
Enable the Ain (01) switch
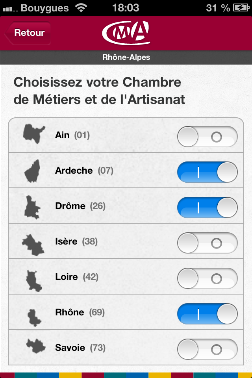[208, 137]
